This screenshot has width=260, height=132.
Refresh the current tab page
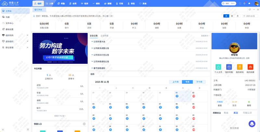250,10
